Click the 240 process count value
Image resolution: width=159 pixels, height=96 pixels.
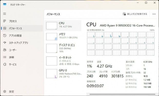coord(90,76)
